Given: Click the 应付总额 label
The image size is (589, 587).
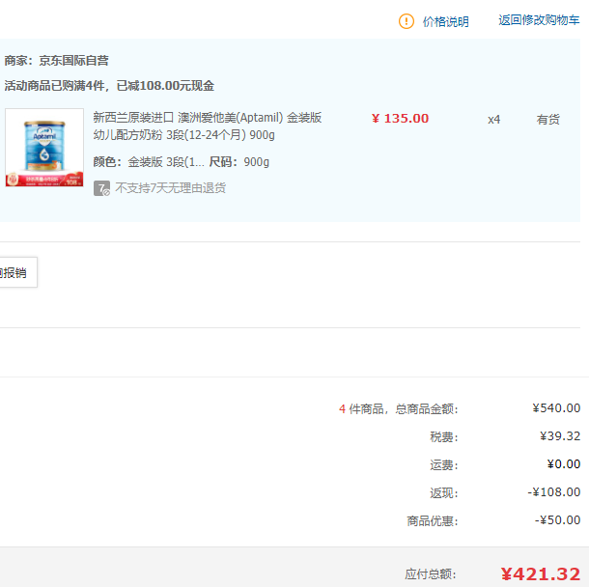Looking at the screenshot, I should pos(431,574).
